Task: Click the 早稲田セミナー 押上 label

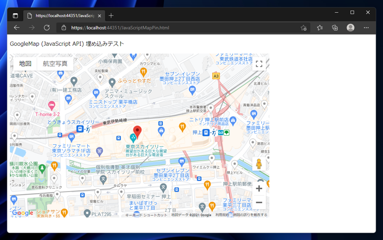Action: coord(148,196)
